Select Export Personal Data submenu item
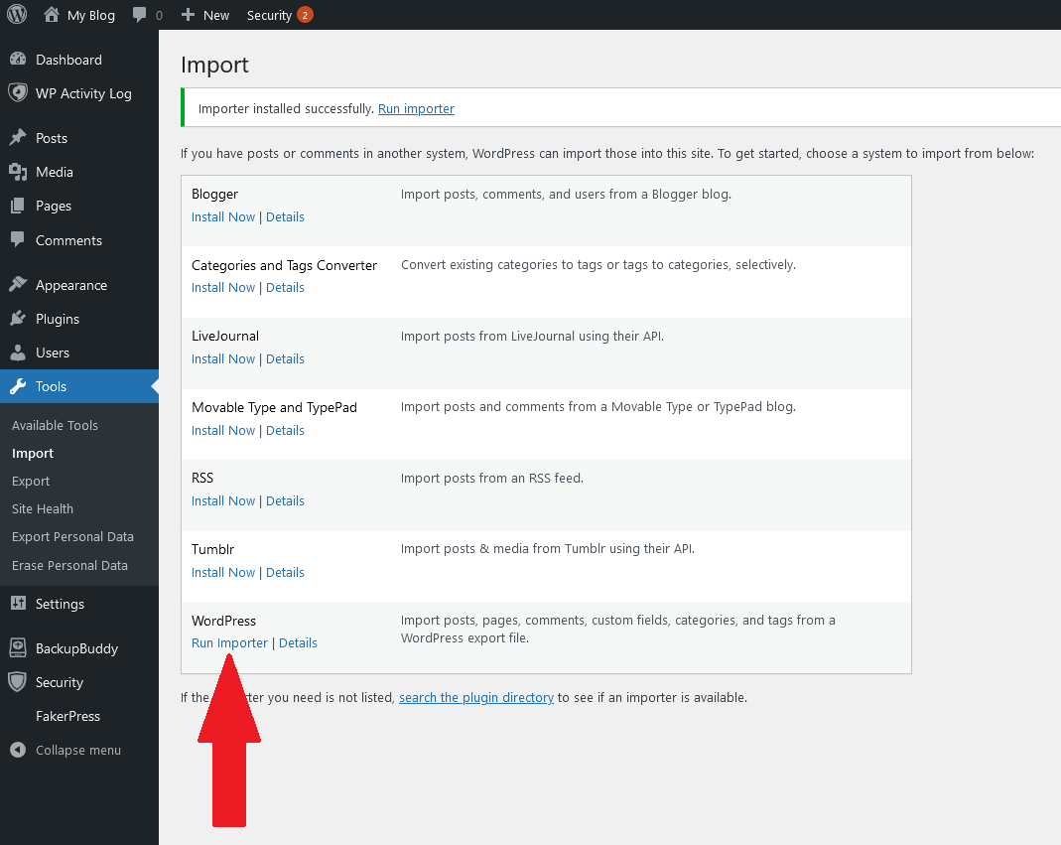This screenshot has height=845, width=1061. pyautogui.click(x=72, y=536)
